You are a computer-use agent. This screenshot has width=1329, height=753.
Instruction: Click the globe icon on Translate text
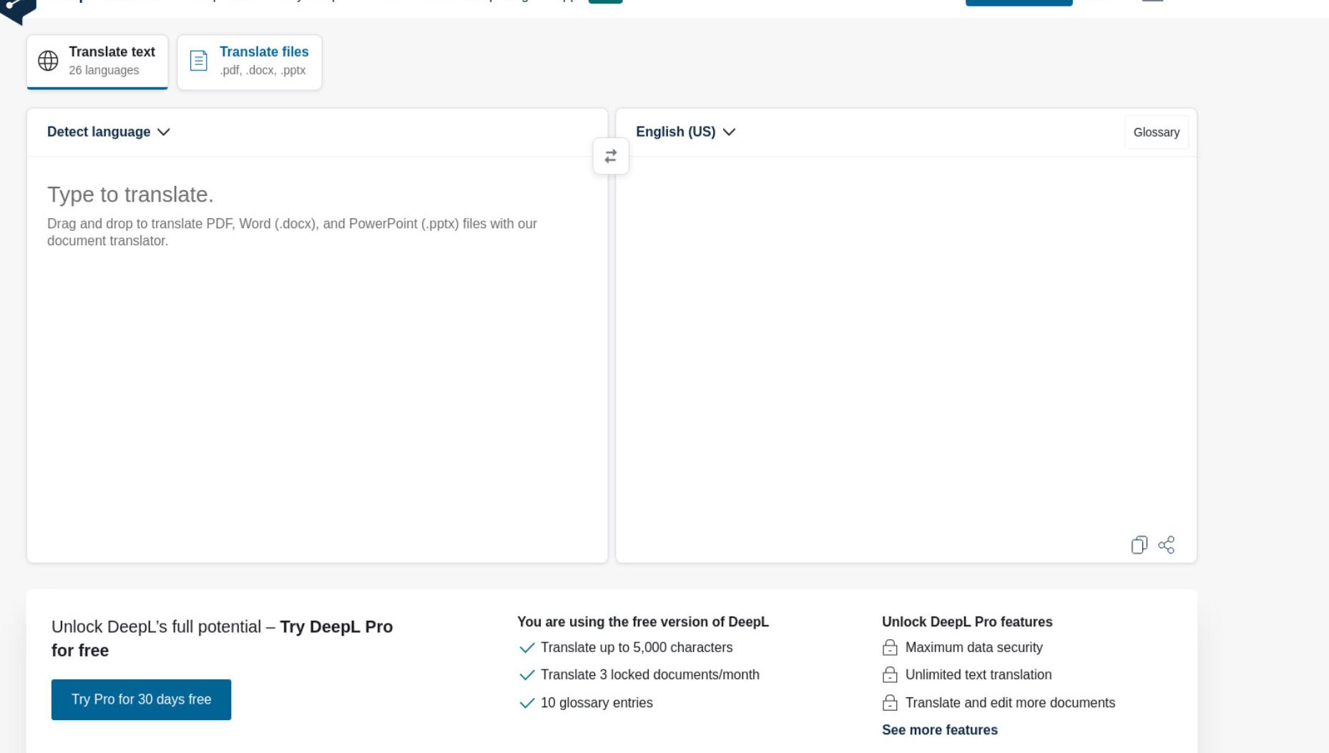point(48,61)
